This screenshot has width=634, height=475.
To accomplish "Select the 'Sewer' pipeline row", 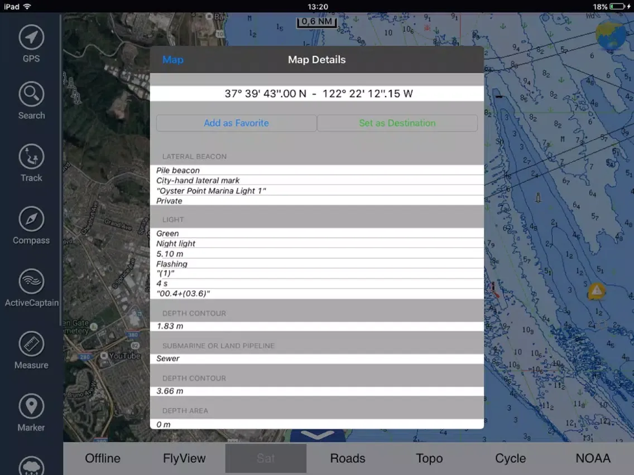I will 317,358.
